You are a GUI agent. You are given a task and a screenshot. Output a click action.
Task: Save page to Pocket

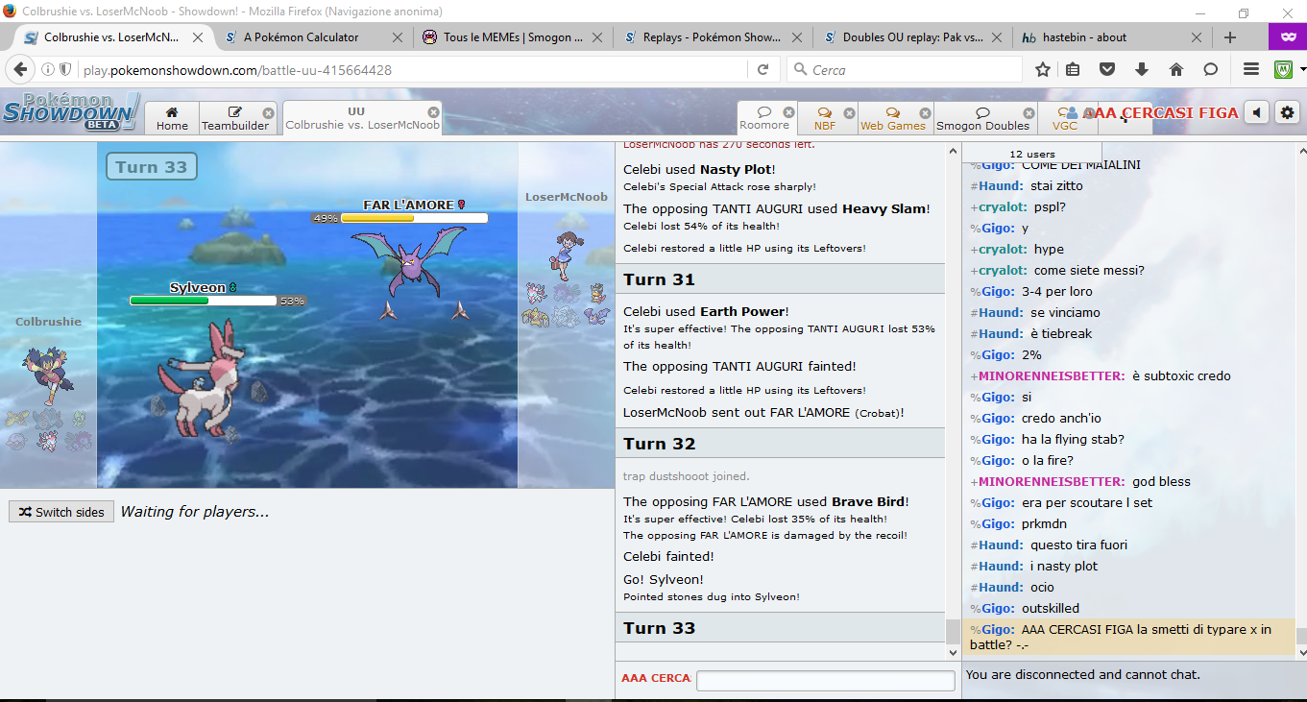(x=1107, y=70)
